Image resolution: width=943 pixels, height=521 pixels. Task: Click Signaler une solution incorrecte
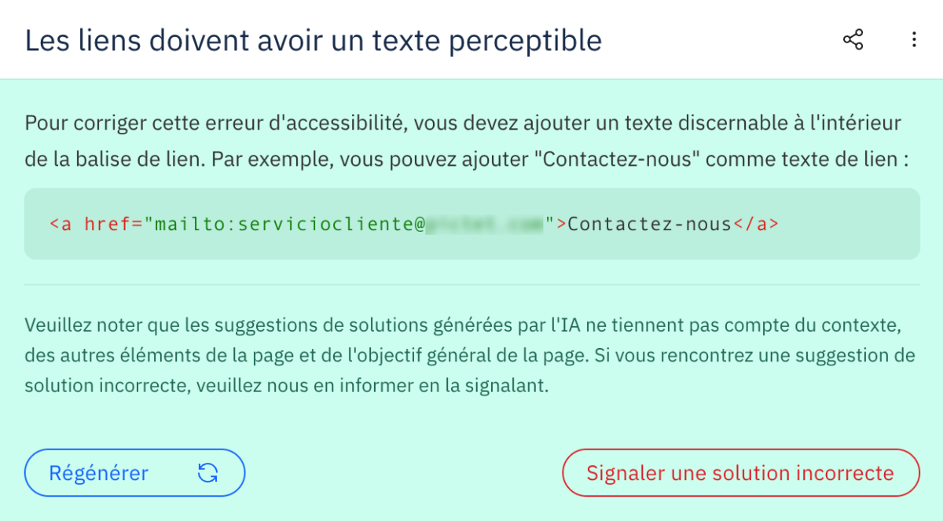pos(740,472)
